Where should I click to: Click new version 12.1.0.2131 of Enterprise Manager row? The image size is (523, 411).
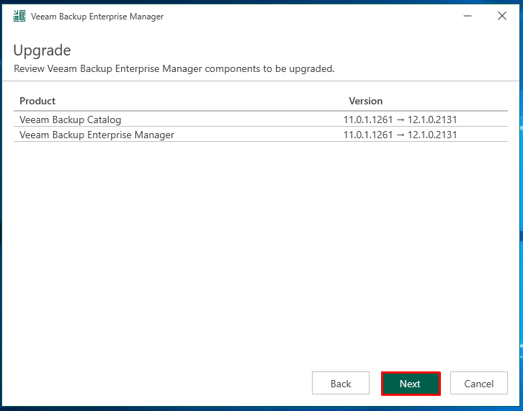[432, 135]
